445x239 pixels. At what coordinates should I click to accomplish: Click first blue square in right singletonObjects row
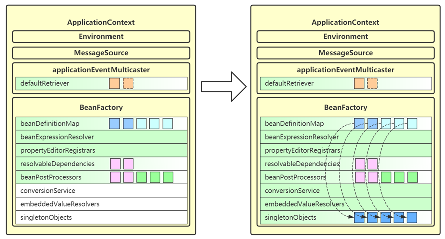(359, 218)
